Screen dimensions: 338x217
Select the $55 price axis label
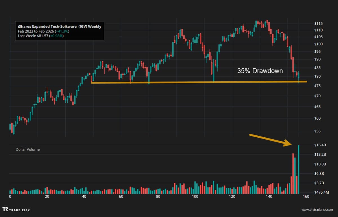pyautogui.click(x=317, y=131)
